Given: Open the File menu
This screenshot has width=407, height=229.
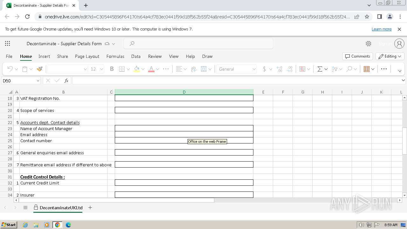Looking at the screenshot, I should point(9,56).
